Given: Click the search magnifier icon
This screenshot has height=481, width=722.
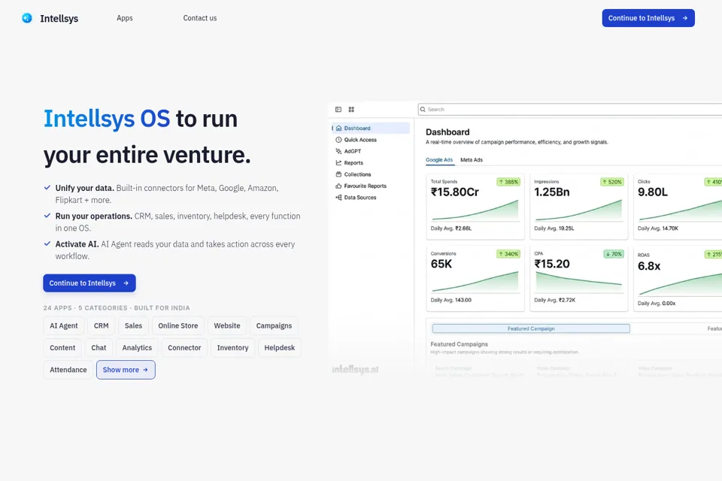Looking at the screenshot, I should (x=423, y=110).
